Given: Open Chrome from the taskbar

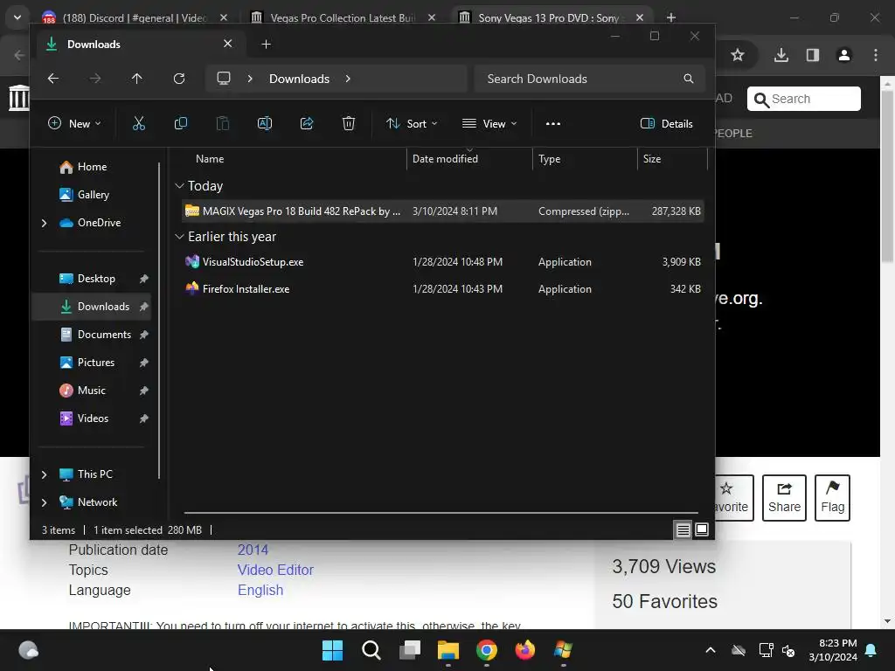Looking at the screenshot, I should 486,650.
